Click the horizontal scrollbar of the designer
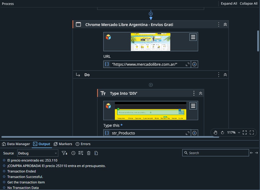 [x=110, y=137]
